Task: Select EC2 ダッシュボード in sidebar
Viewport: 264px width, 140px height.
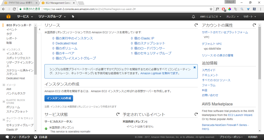Action: point(19,25)
